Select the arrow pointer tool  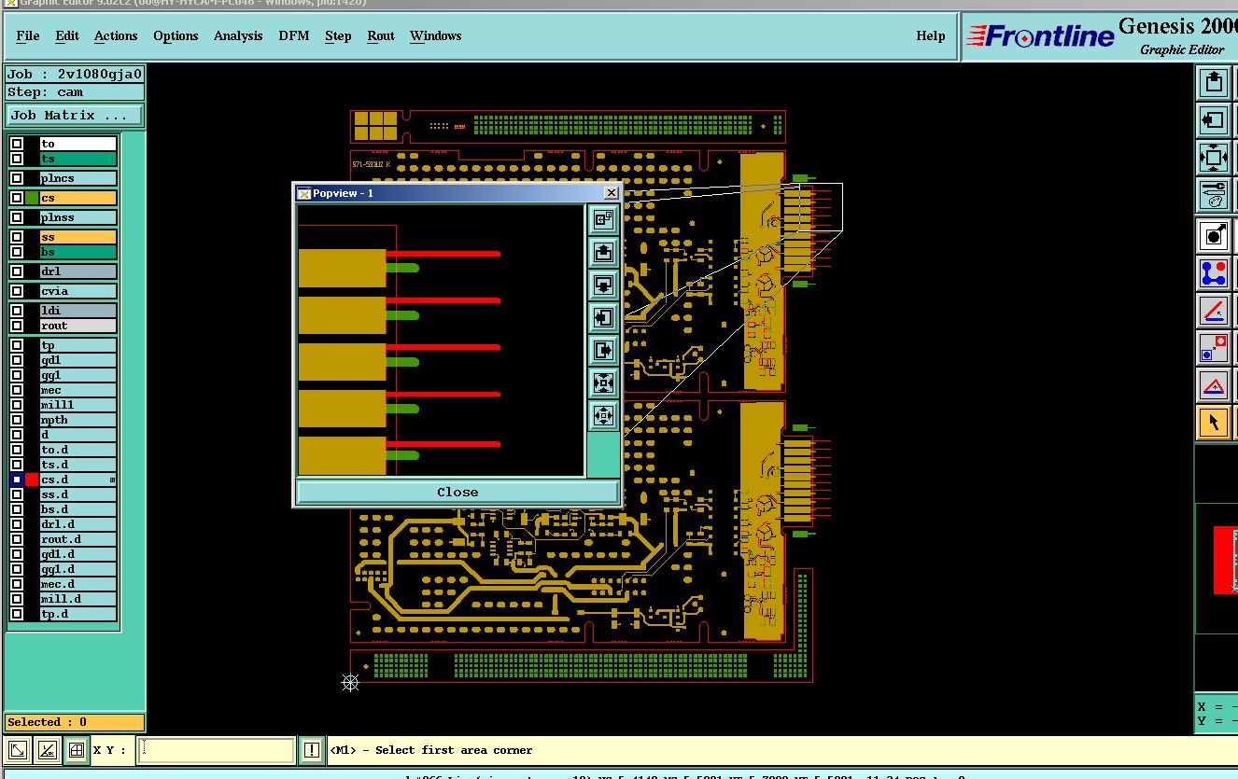click(1213, 423)
